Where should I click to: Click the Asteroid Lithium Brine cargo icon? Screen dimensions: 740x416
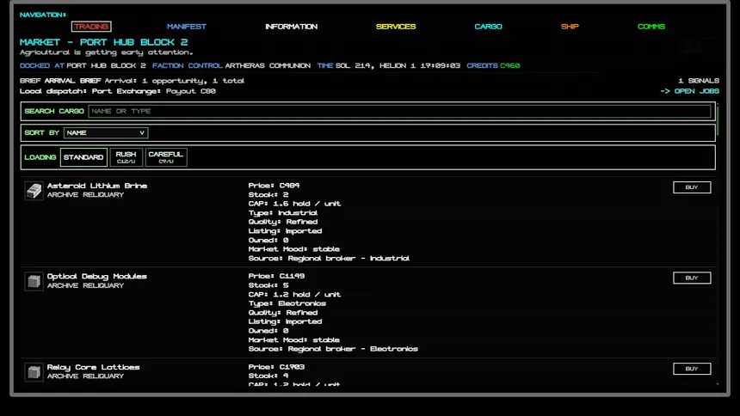[x=34, y=191]
